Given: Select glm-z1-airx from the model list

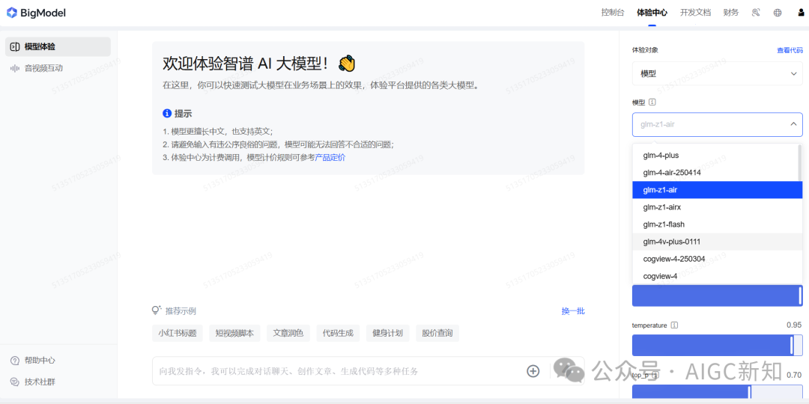Looking at the screenshot, I should [715, 207].
